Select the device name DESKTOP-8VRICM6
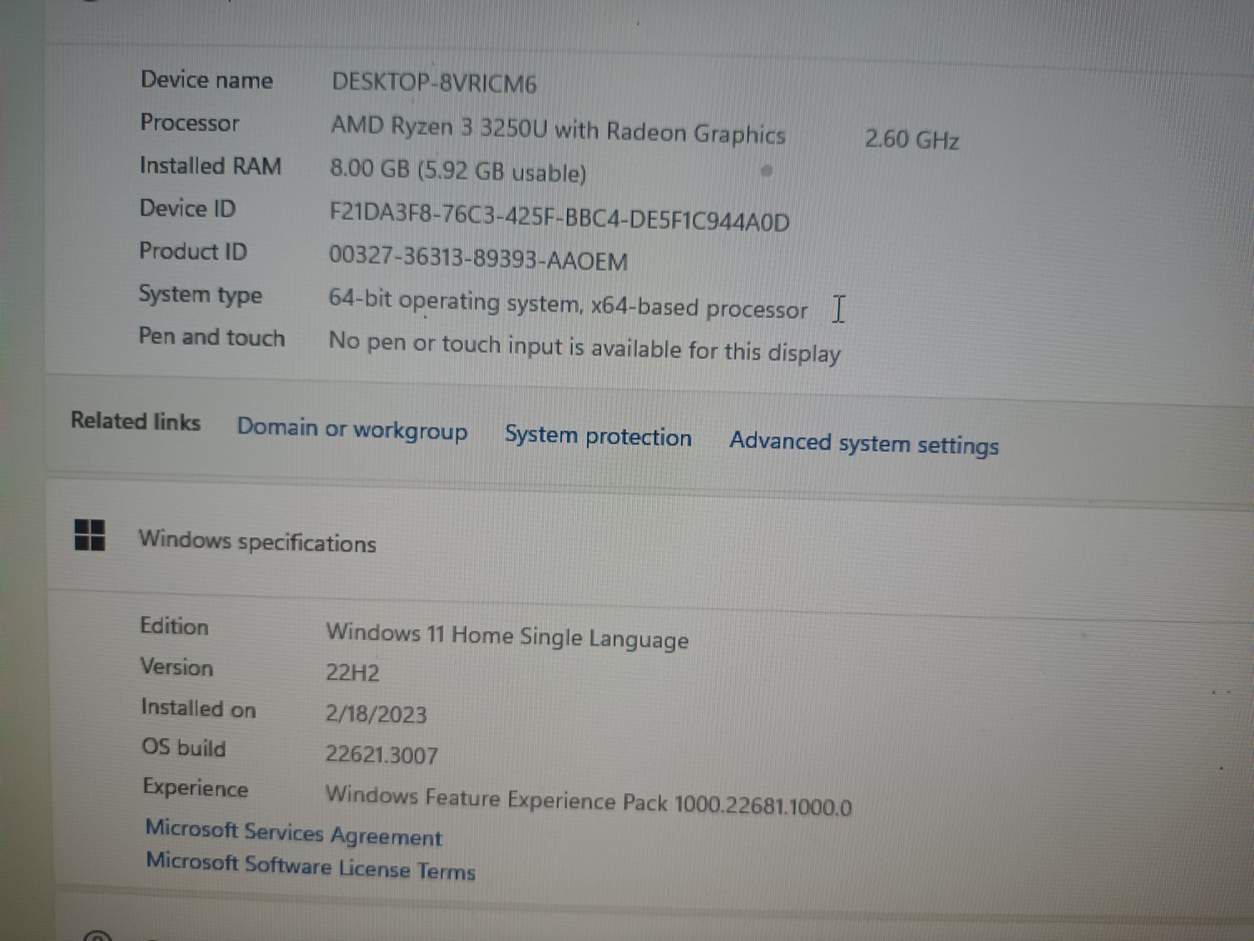The image size is (1254, 941). [x=434, y=83]
